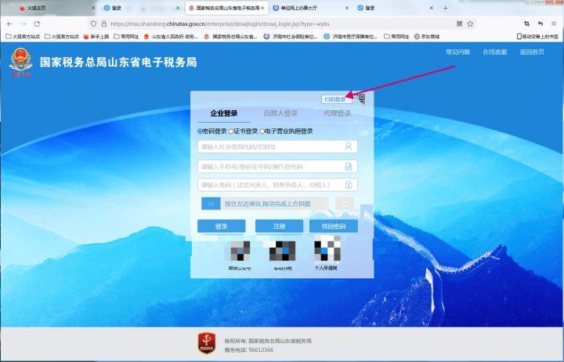The image size is (564, 362).
Task: Go back to the previous page
Action: (9, 23)
